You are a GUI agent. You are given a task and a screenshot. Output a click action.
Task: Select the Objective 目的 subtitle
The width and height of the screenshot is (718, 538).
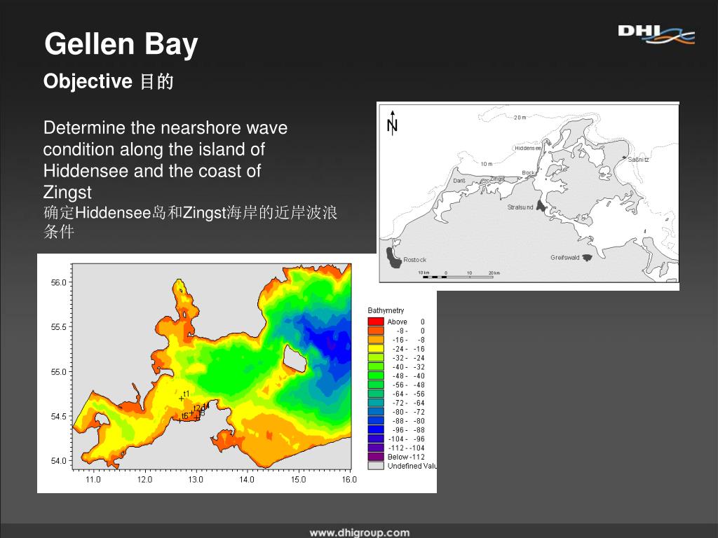pyautogui.click(x=109, y=81)
